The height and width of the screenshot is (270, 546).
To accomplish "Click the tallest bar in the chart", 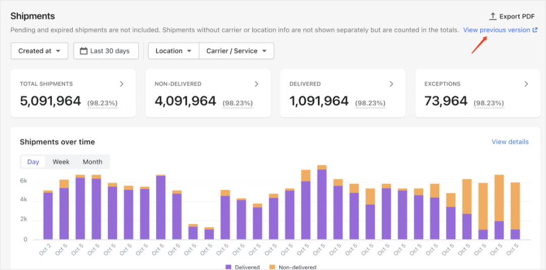I will 322,202.
